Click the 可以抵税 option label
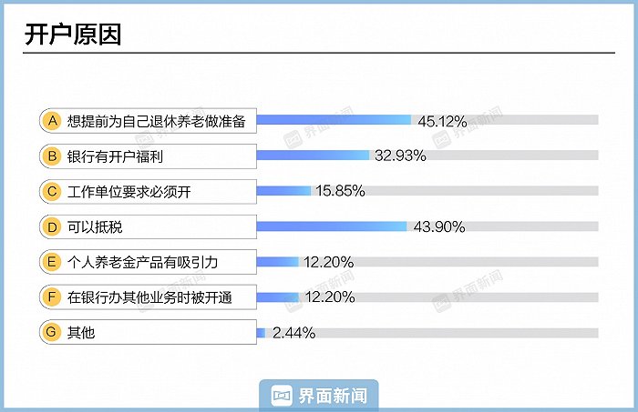Image resolution: width=638 pixels, height=412 pixels. click(95, 226)
